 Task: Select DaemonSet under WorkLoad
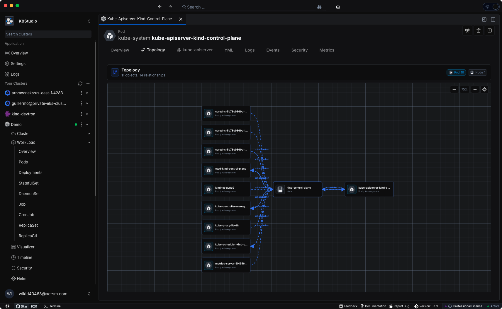tap(29, 194)
